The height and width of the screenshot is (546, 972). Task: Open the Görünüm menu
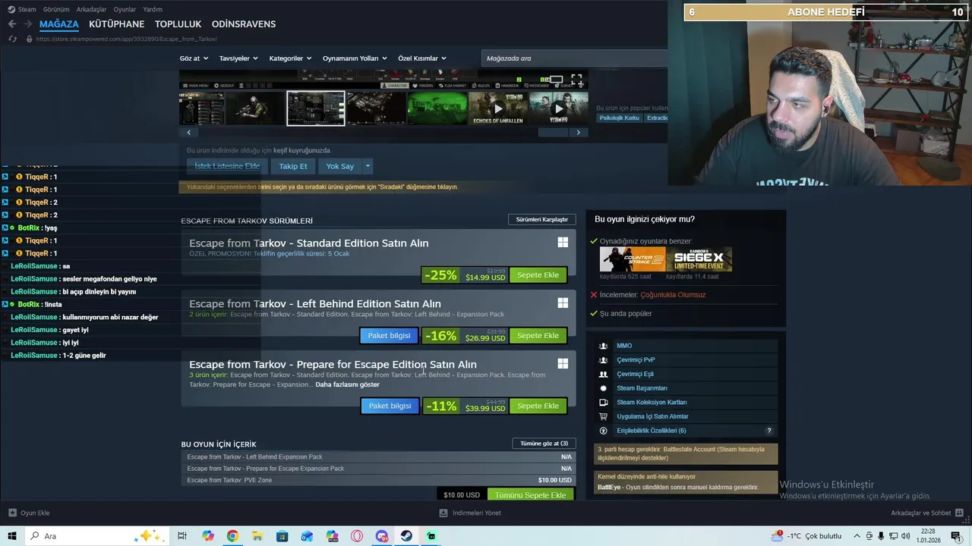[x=56, y=9]
